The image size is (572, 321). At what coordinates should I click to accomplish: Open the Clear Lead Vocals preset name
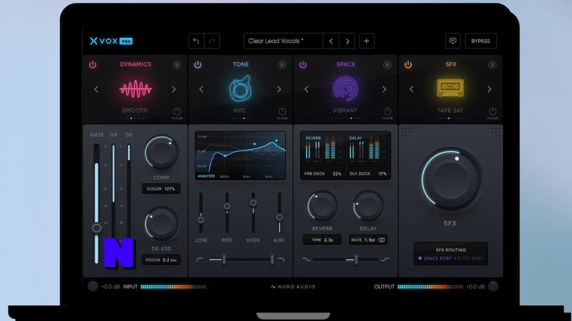(283, 41)
